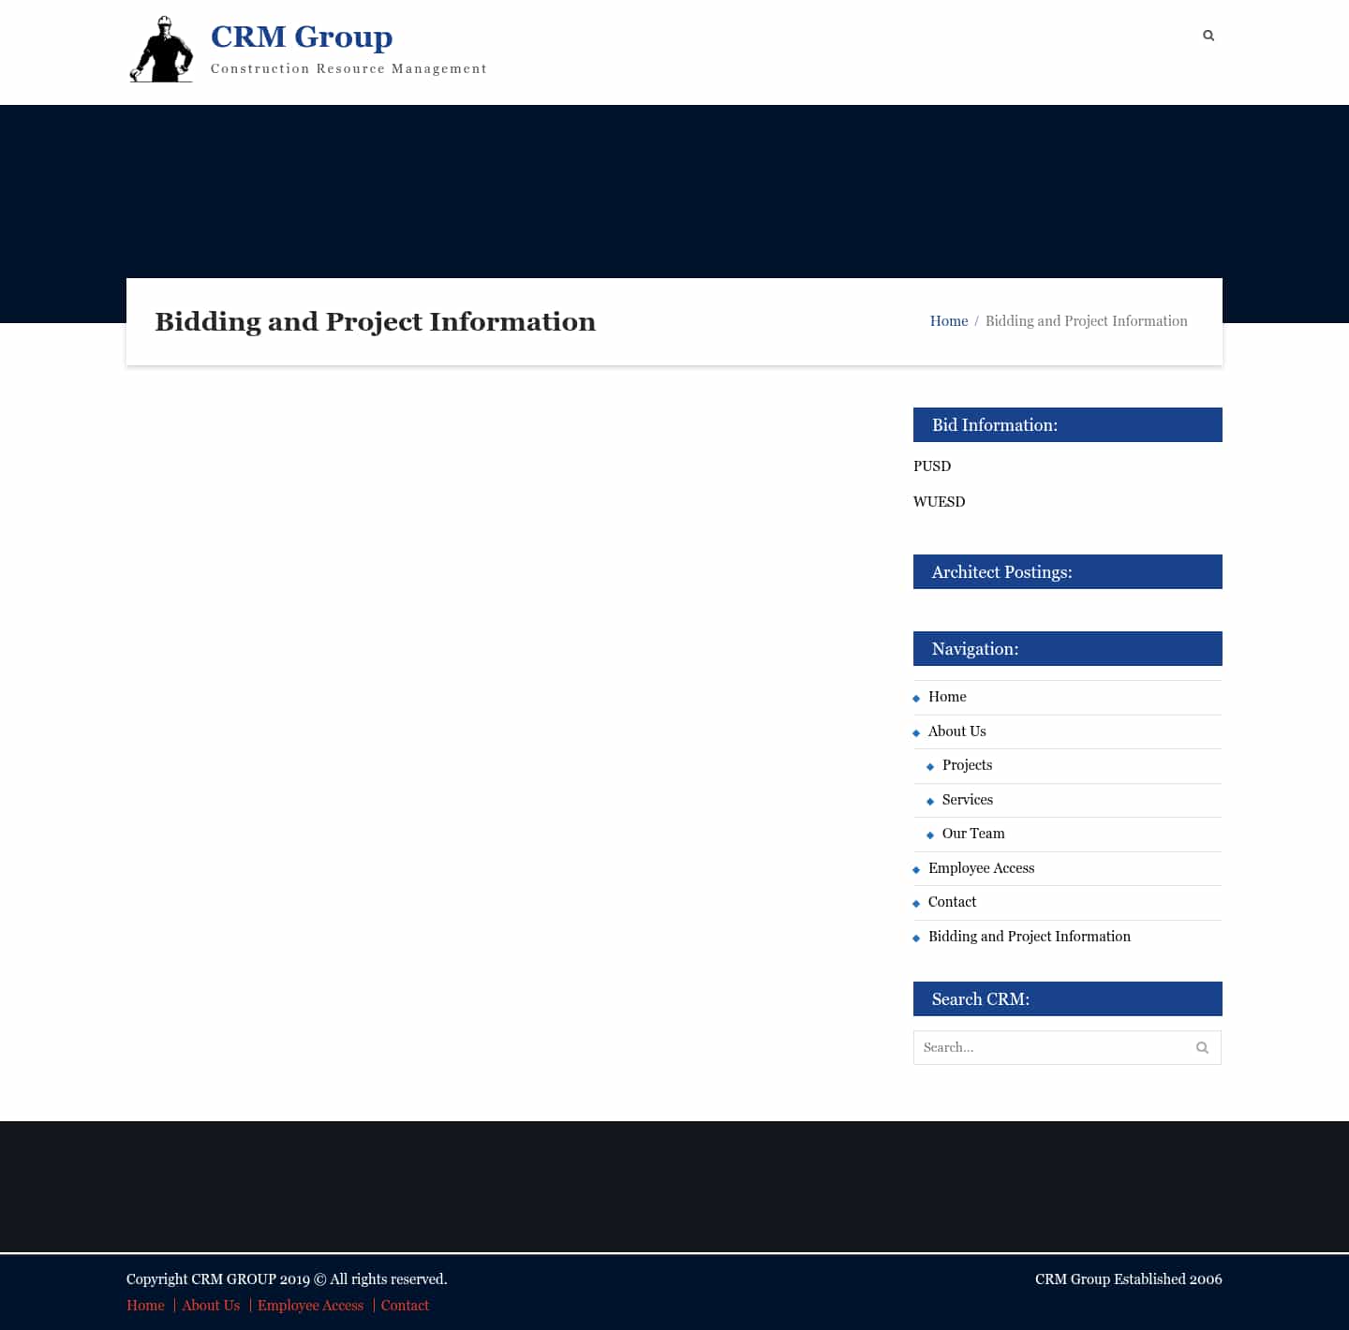Image resolution: width=1349 pixels, height=1330 pixels.
Task: Select About Us in the sidebar navigation
Action: click(956, 731)
